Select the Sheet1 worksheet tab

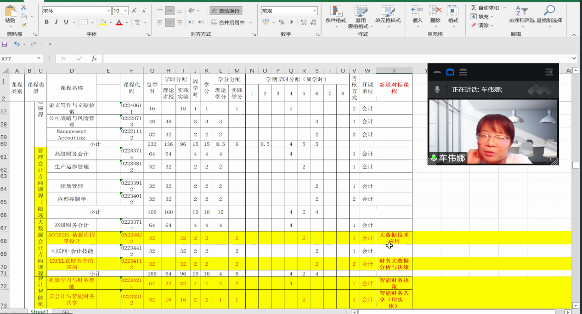pos(40,312)
